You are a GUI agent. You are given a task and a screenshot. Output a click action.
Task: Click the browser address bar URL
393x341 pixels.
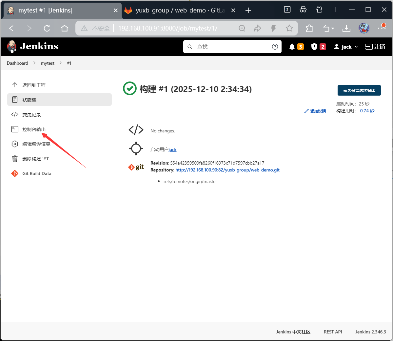point(168,28)
